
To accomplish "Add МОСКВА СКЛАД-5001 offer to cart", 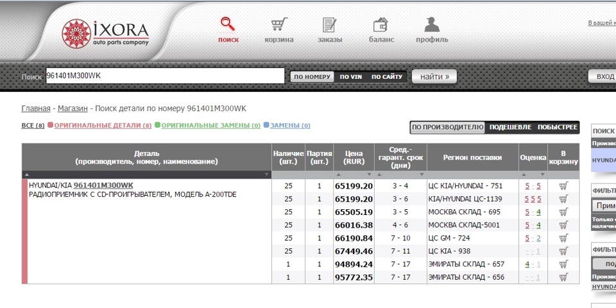I will (x=563, y=225).
